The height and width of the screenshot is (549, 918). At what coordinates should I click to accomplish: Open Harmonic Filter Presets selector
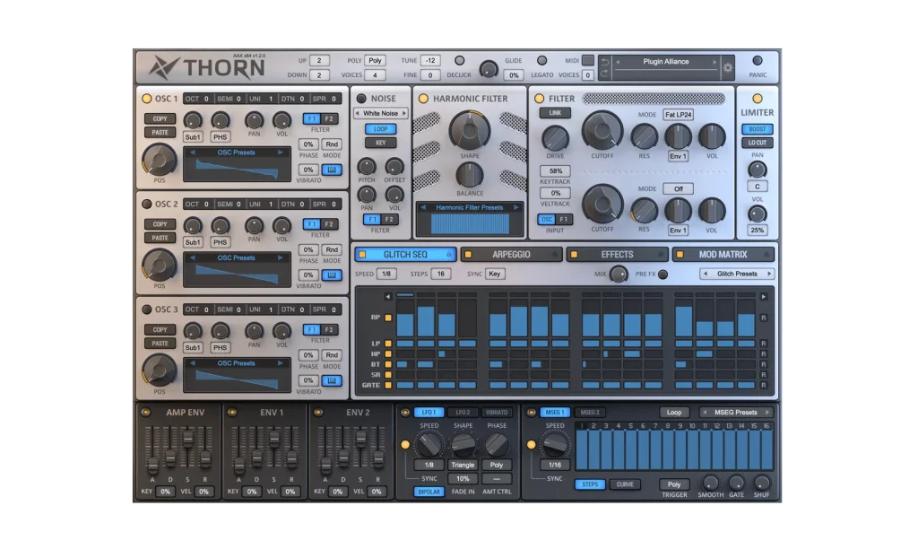coord(469,207)
